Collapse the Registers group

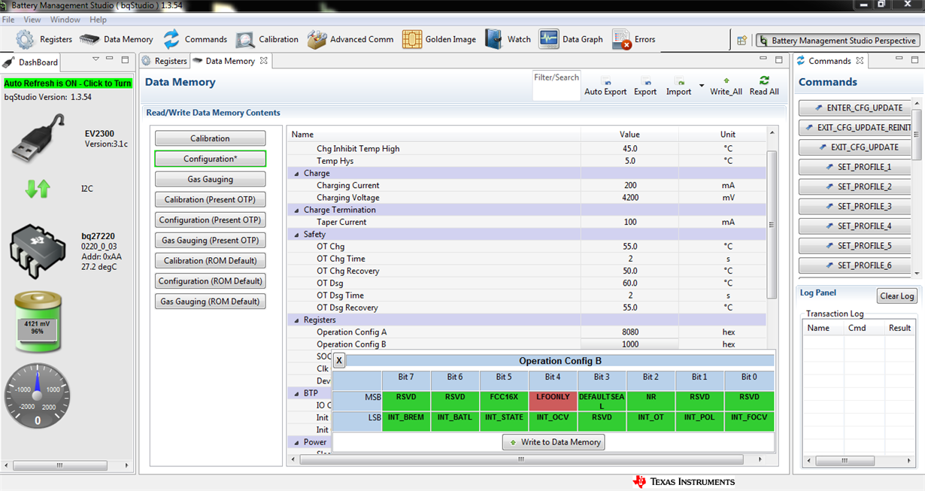[x=296, y=320]
